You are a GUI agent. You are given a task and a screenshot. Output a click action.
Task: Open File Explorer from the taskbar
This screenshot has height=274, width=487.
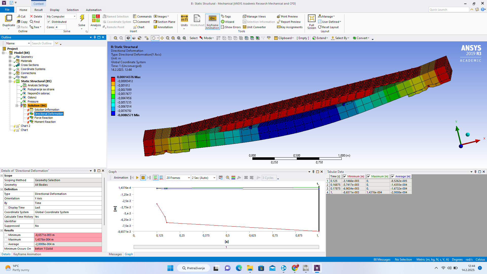250,268
